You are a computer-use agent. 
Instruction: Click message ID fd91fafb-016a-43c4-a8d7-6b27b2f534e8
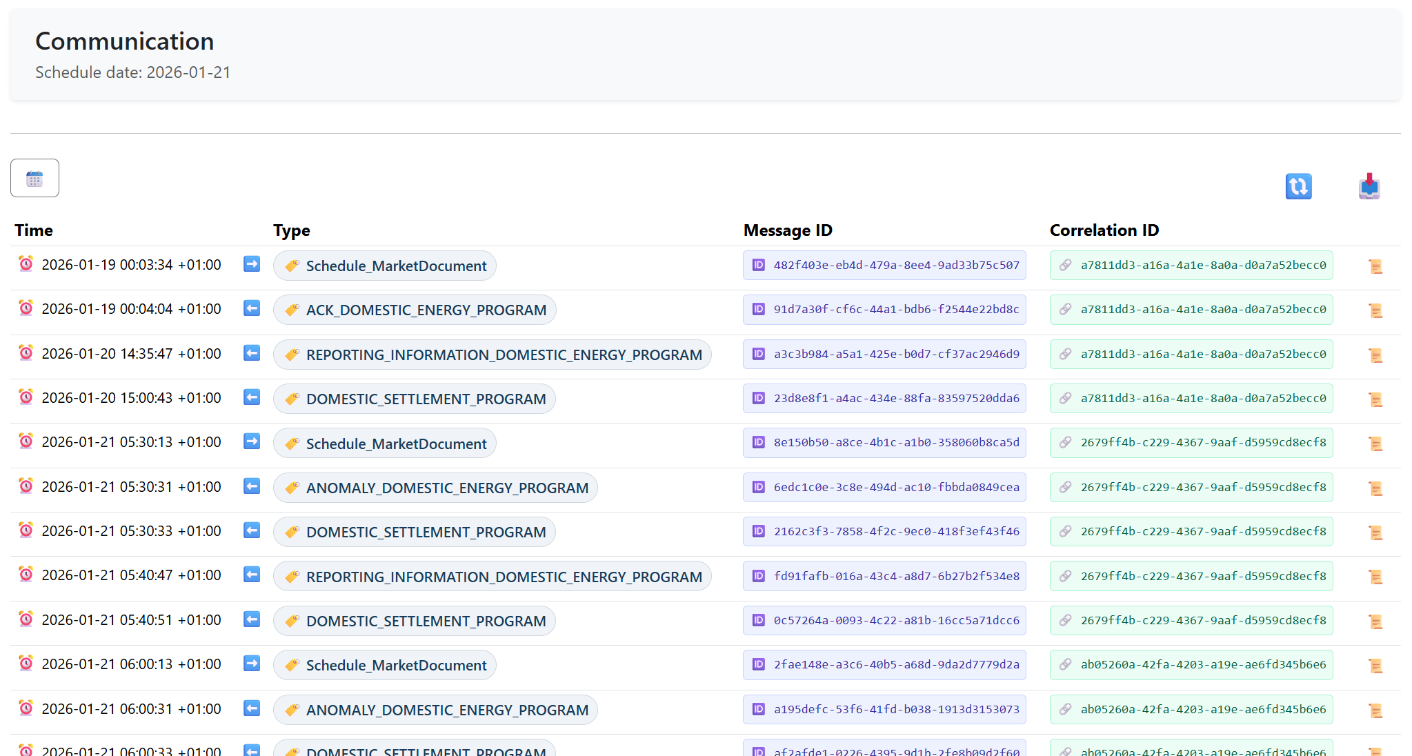[x=884, y=576]
